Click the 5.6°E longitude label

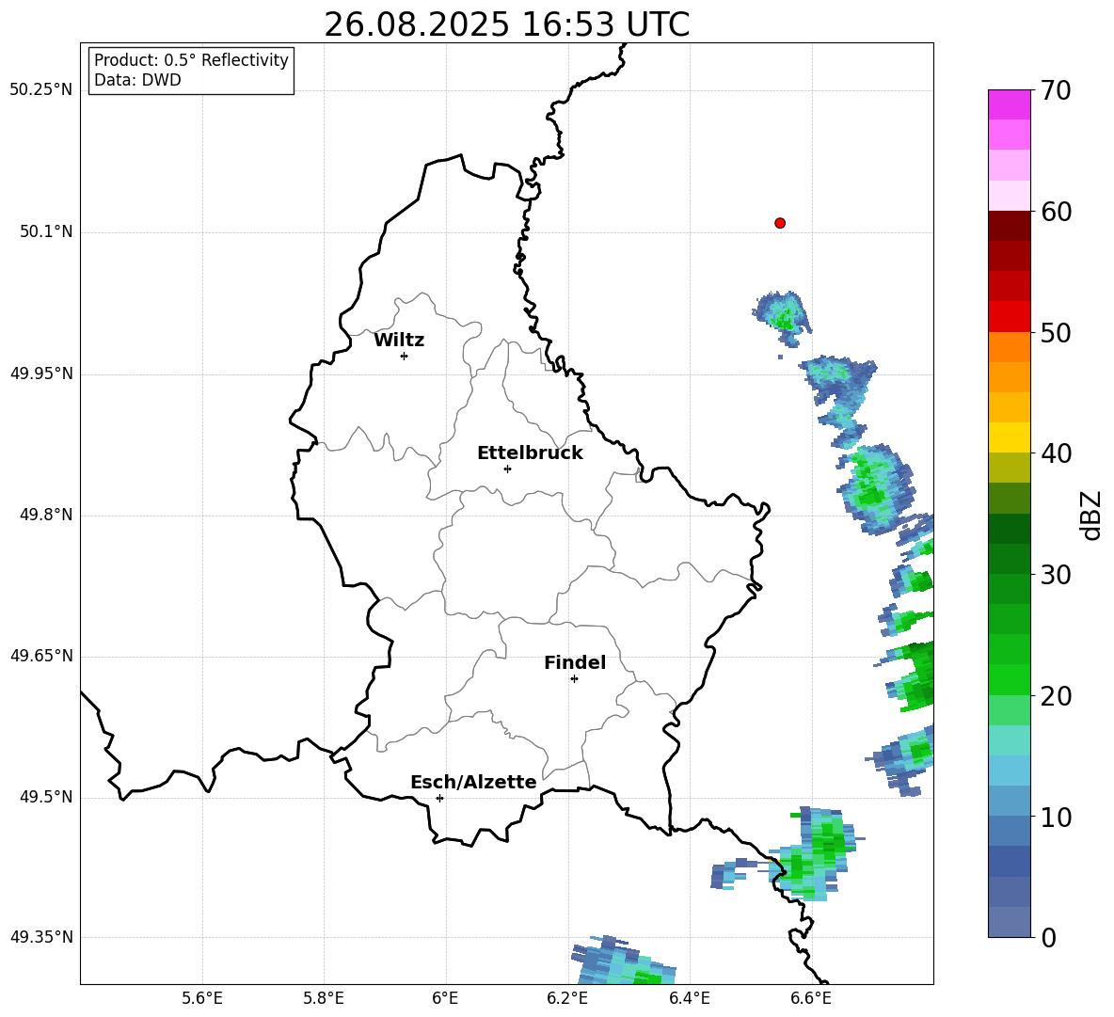pyautogui.click(x=202, y=998)
